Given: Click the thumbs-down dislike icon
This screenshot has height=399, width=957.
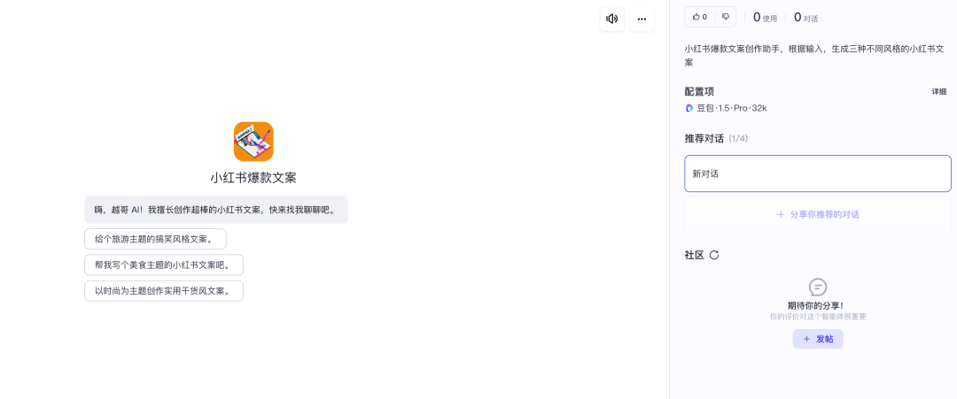Looking at the screenshot, I should (725, 17).
